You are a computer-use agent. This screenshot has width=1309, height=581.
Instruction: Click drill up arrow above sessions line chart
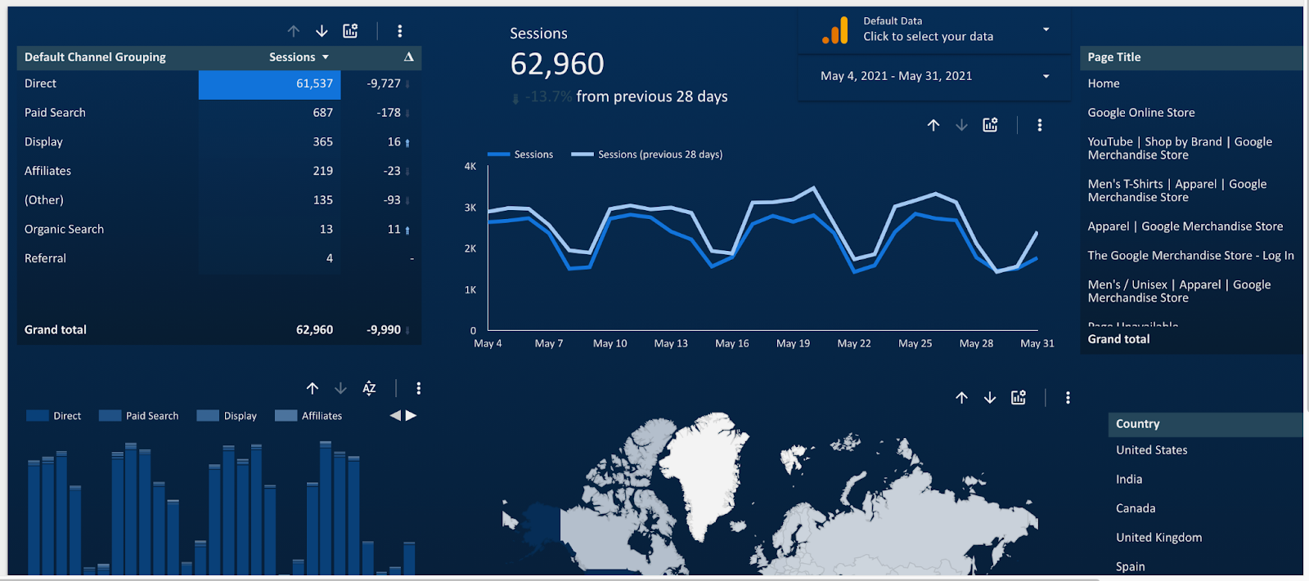(x=933, y=125)
